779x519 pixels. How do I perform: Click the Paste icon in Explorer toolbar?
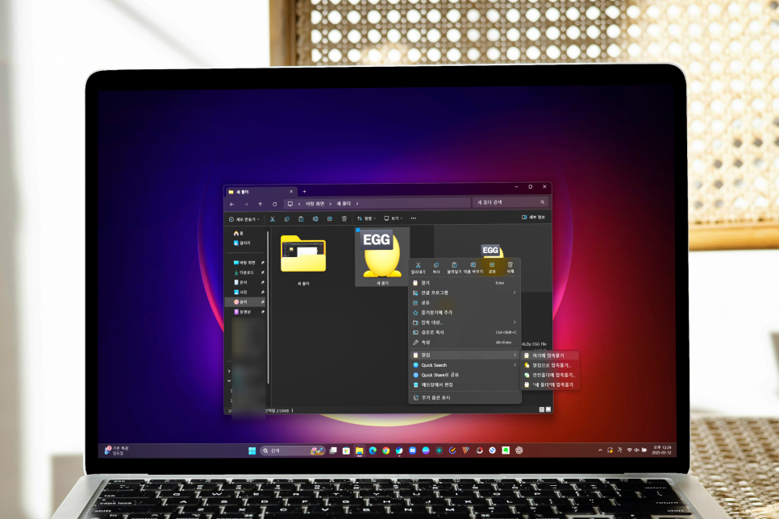(301, 219)
